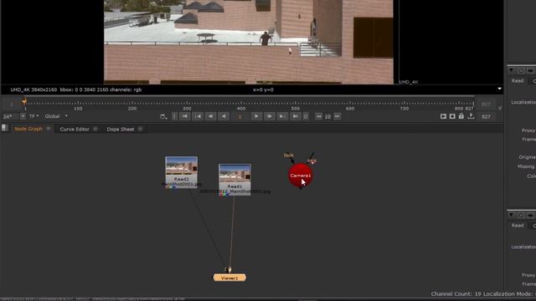Click the timeline start frame field
This screenshot has width=536, height=301.
pyautogui.click(x=11, y=104)
